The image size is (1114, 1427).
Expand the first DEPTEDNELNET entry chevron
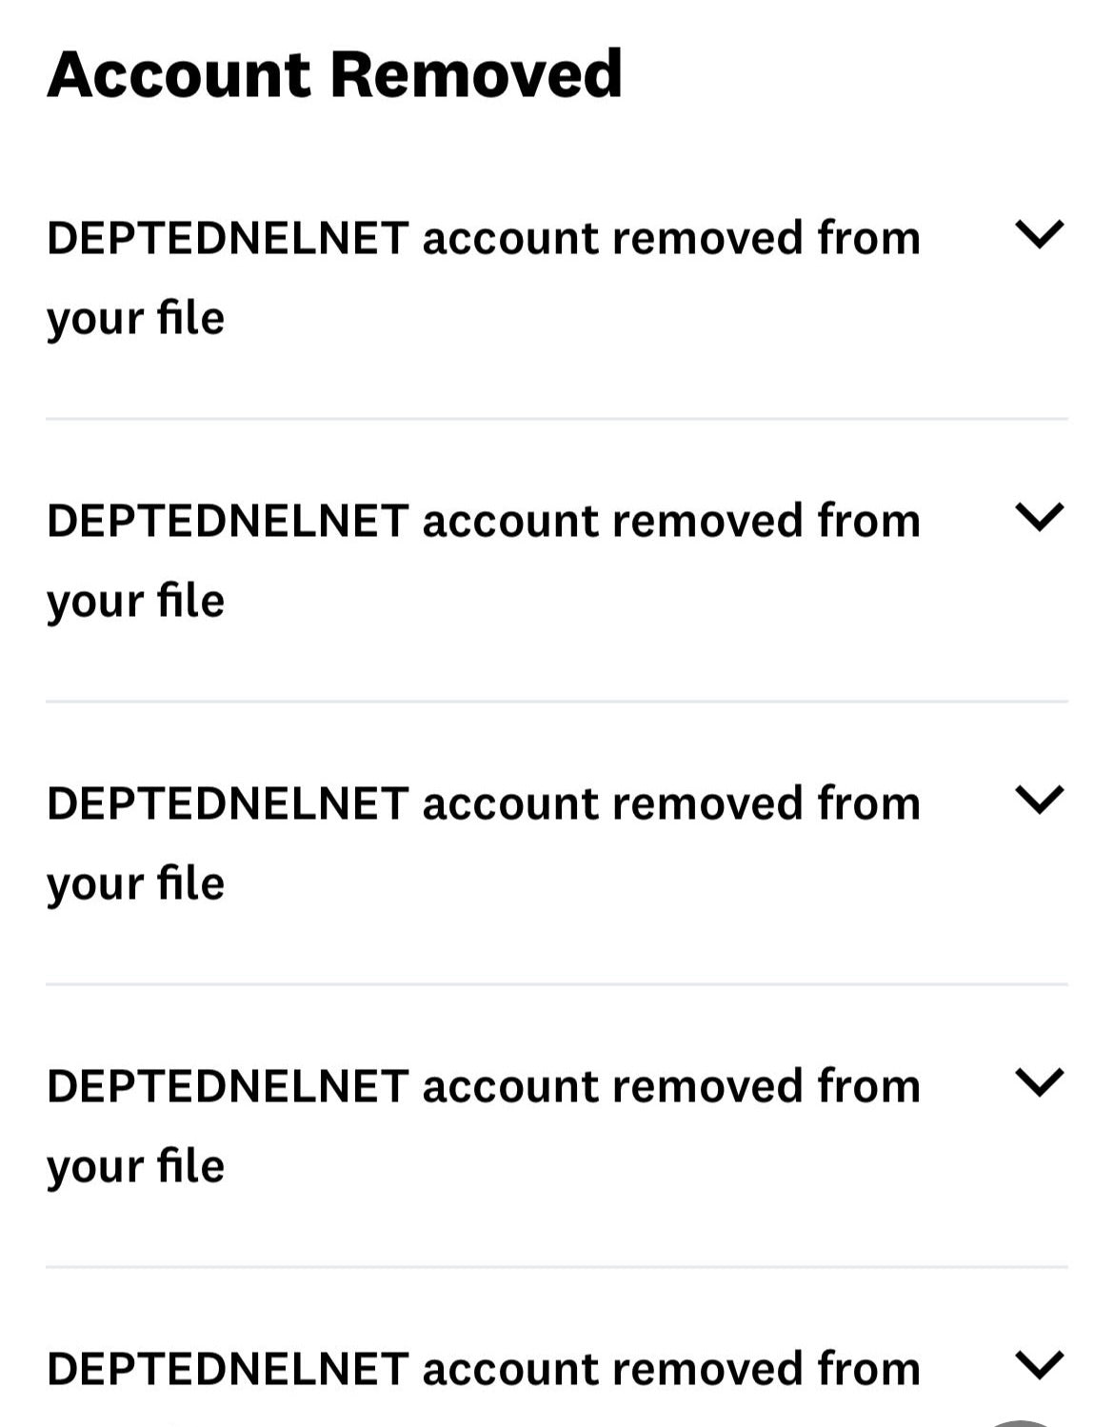click(1039, 234)
